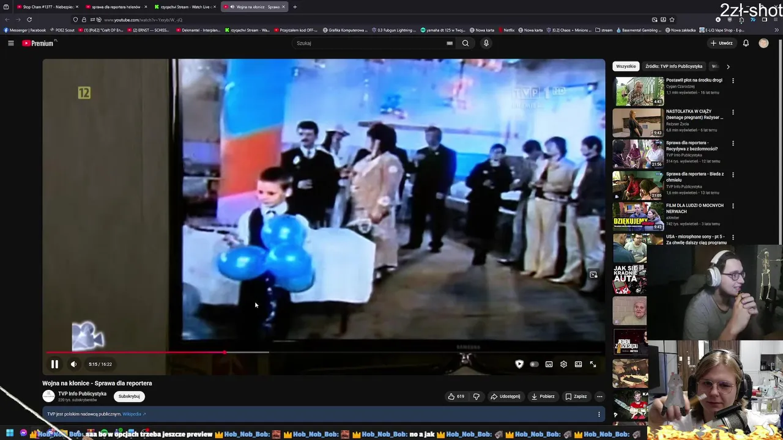This screenshot has height=440, width=783.
Task: Open YouTube notifications bell
Action: [746, 43]
